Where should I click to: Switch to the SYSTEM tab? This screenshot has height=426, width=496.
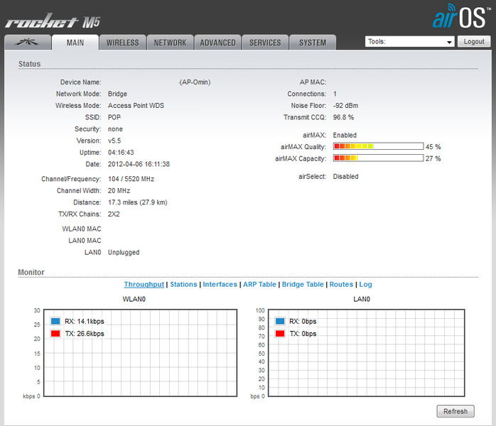coord(313,43)
